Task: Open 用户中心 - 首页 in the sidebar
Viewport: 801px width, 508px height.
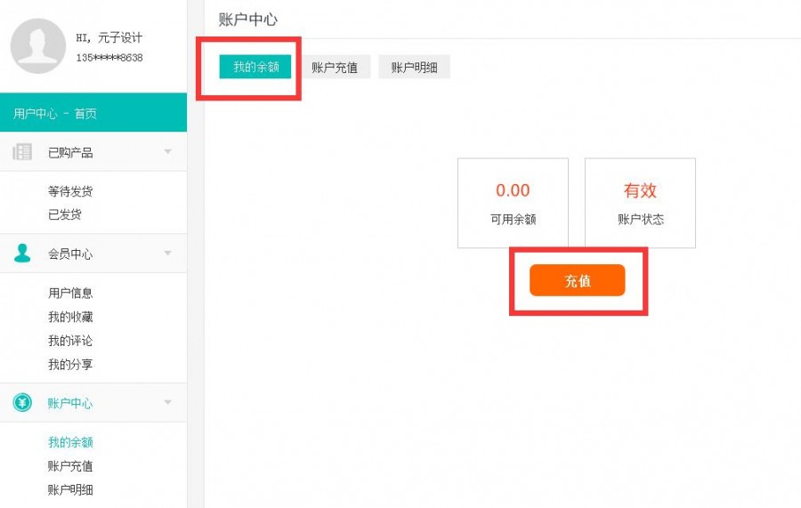Action: pyautogui.click(x=93, y=113)
